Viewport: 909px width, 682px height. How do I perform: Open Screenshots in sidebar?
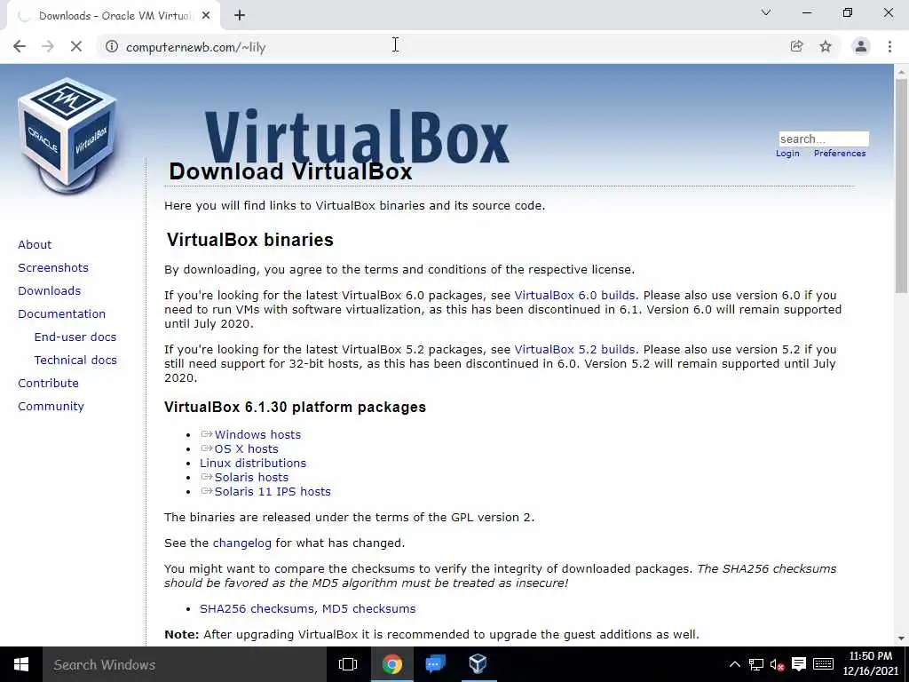pyautogui.click(x=53, y=268)
